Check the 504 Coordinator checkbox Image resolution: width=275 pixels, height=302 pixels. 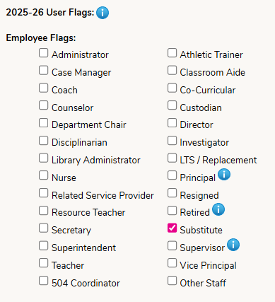click(44, 281)
